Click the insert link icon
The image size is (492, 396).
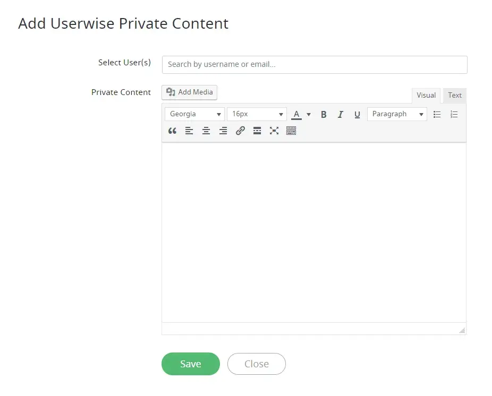click(x=240, y=131)
